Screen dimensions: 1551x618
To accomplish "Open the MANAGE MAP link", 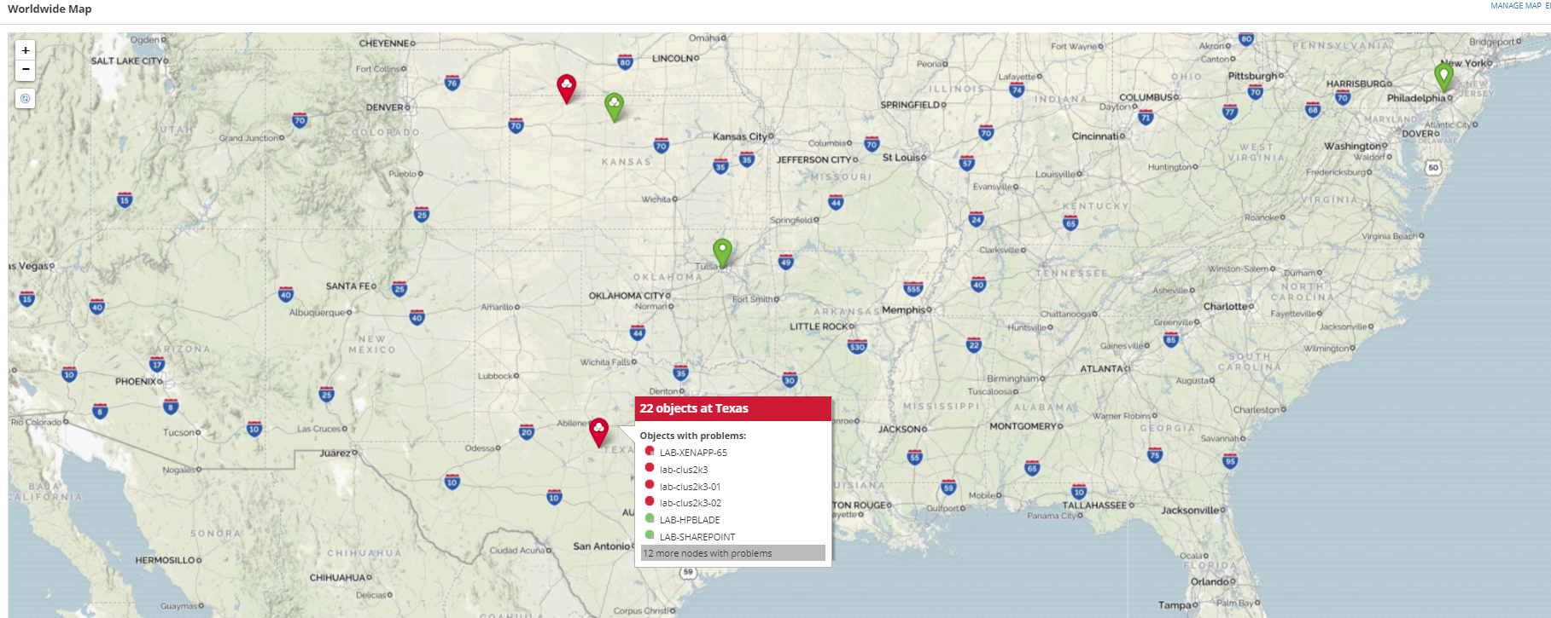I will tap(1516, 6).
